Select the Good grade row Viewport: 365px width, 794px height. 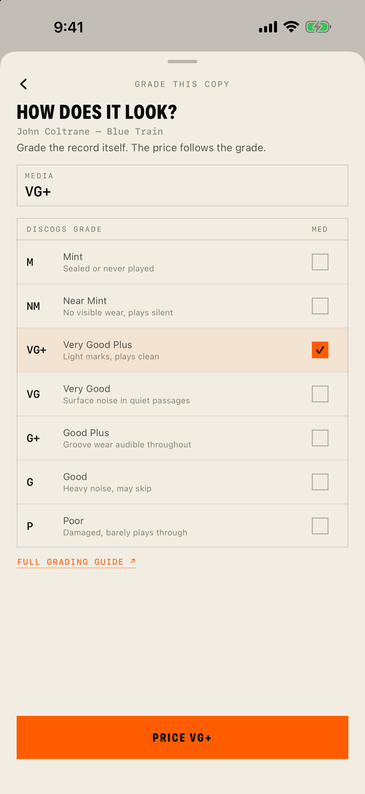[x=182, y=482]
